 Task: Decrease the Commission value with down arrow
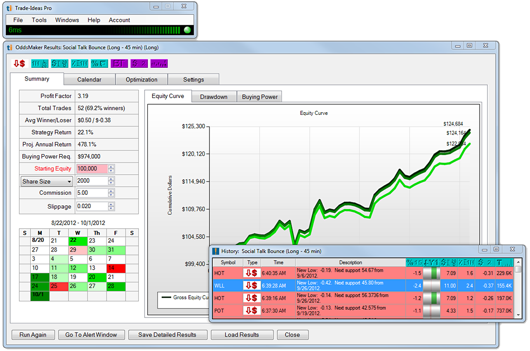[111, 195]
